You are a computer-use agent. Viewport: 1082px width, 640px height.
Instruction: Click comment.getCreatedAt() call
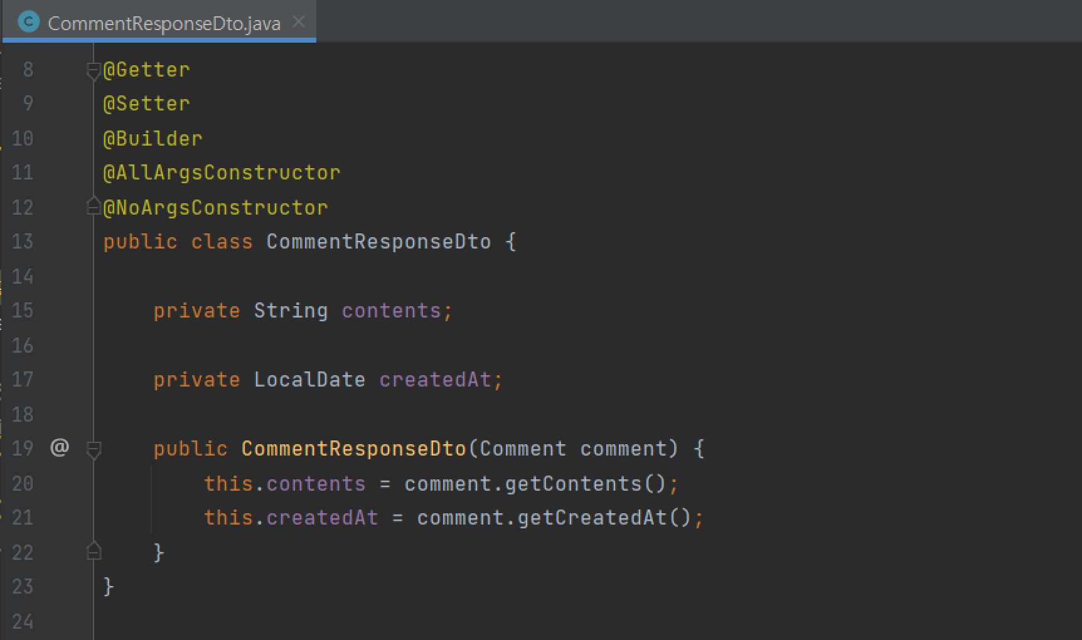(x=554, y=518)
